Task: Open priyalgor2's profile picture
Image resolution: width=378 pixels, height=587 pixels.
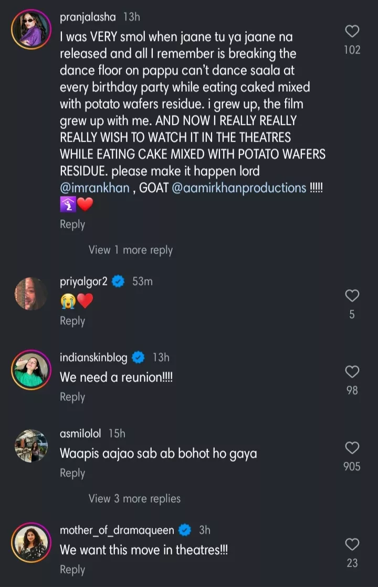Action: [30, 294]
